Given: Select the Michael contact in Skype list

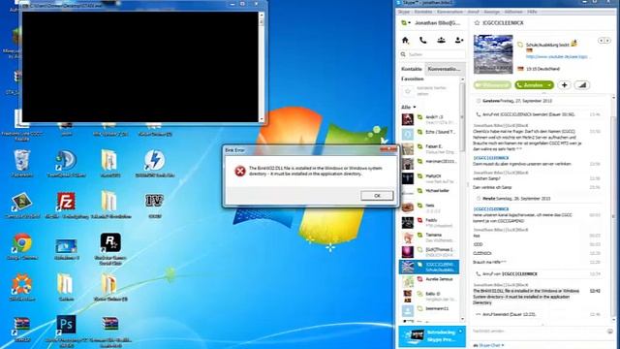Looking at the screenshot, I should [x=429, y=192].
